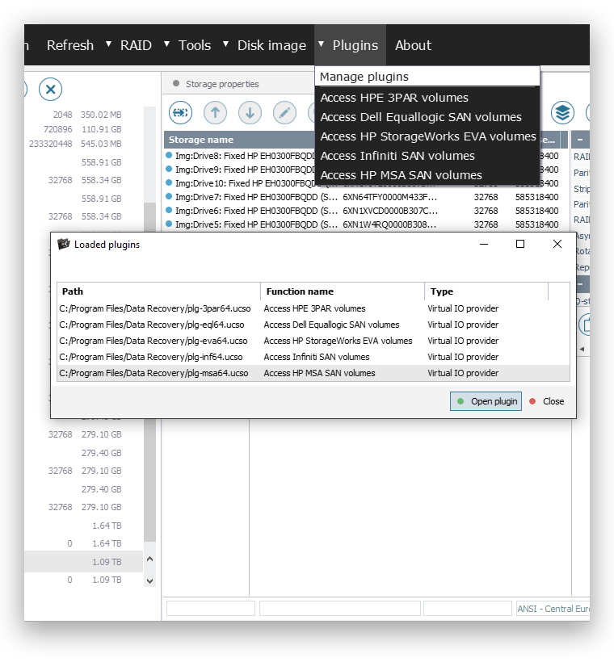
Task: Click scroll down arrow in left panel
Action: (149, 581)
